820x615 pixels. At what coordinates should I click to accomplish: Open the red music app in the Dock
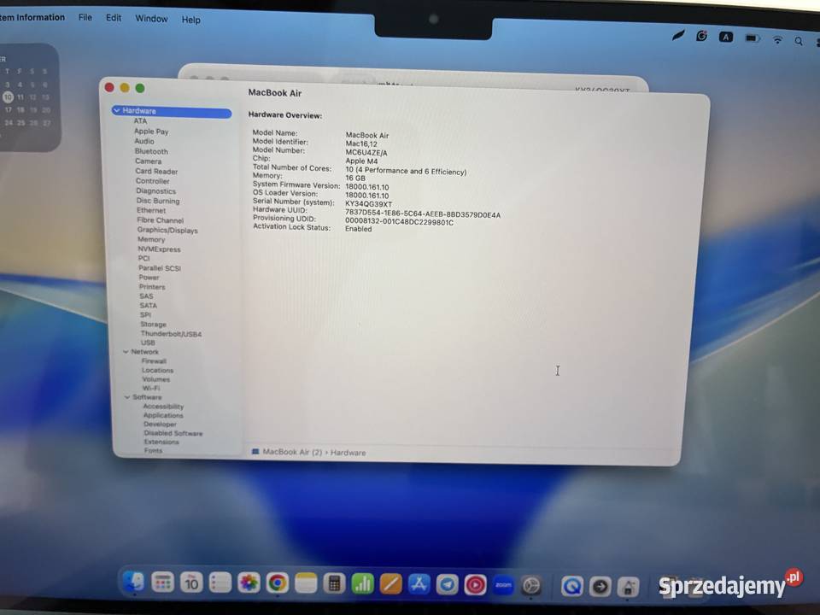476,585
